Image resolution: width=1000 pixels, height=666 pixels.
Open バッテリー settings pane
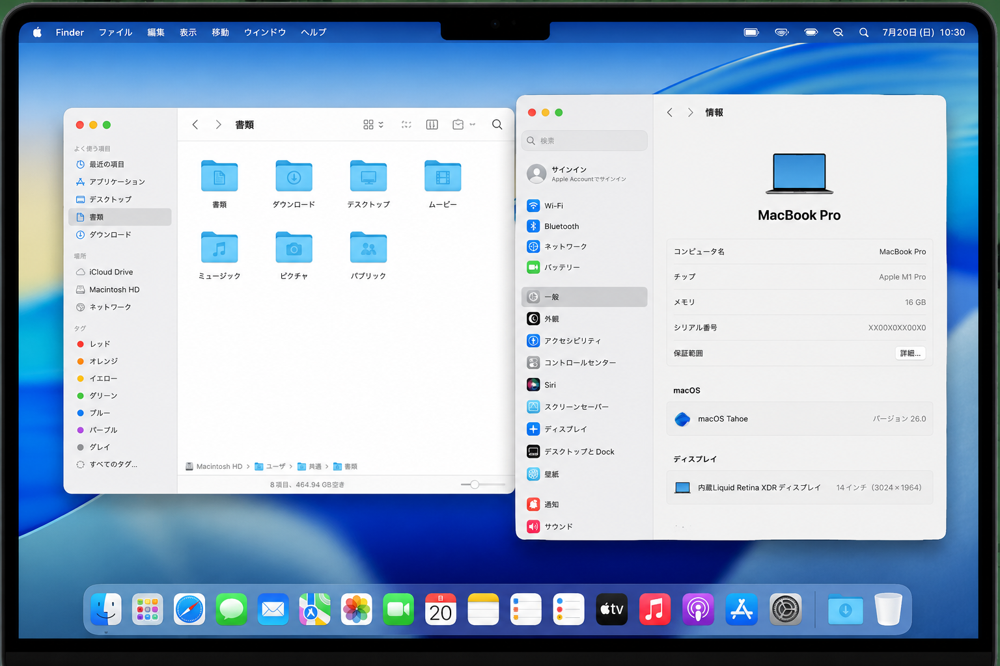(585, 267)
